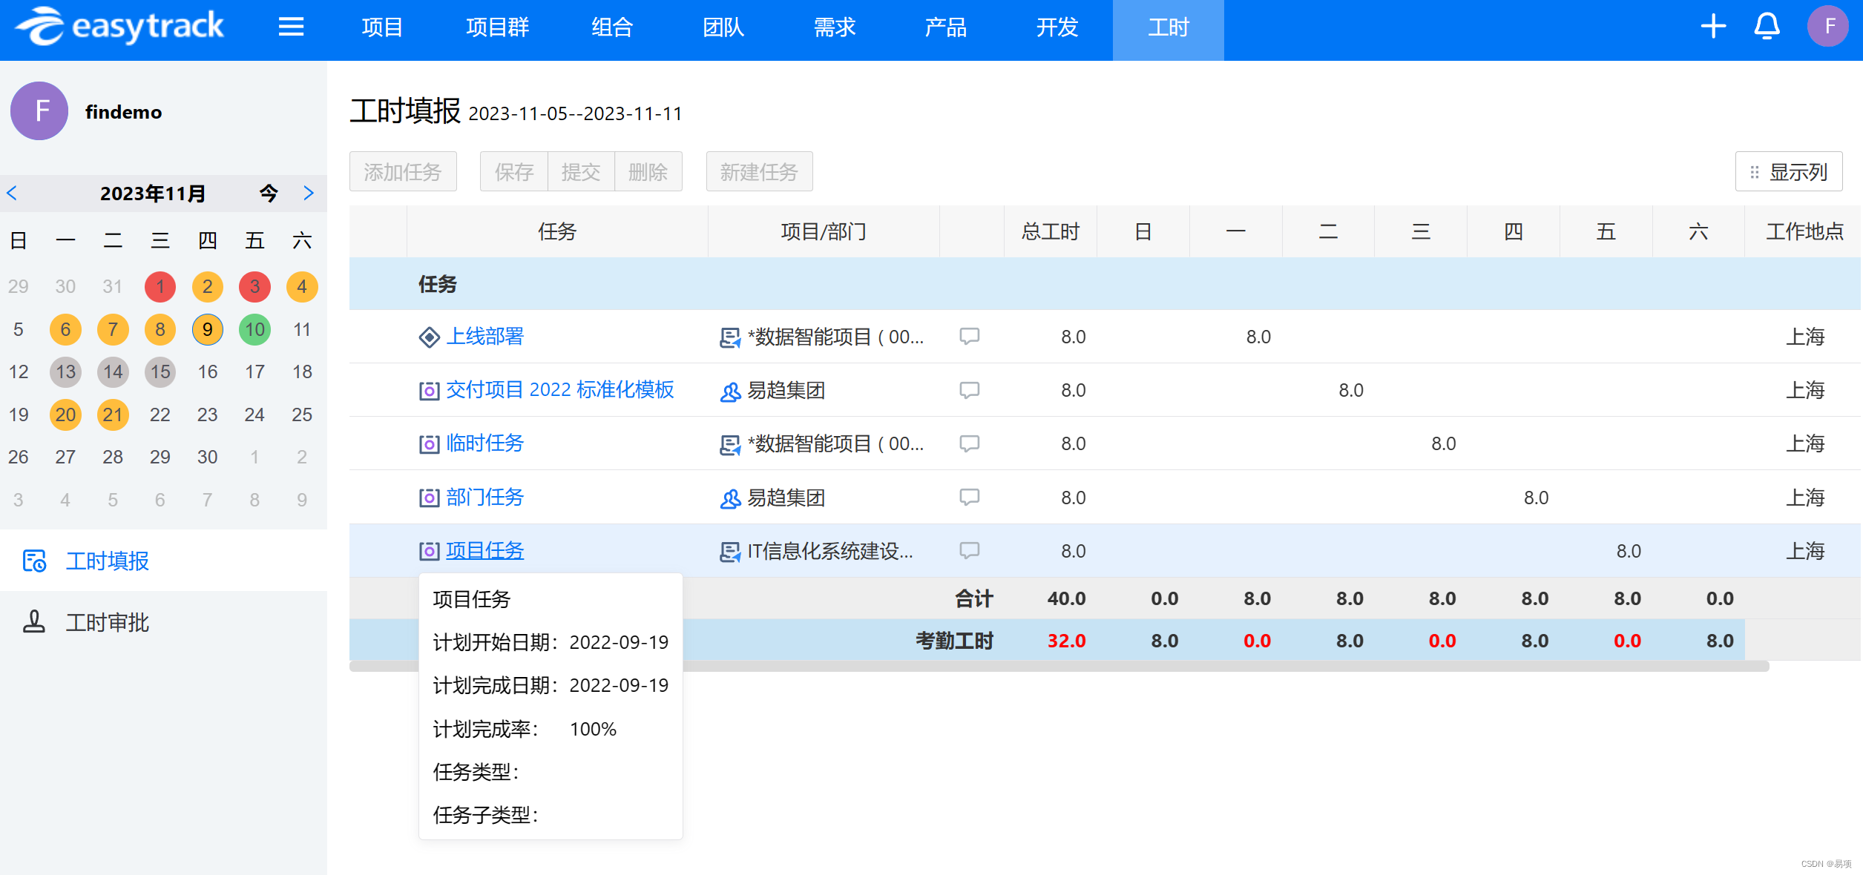This screenshot has height=875, width=1863.
Task: Open the 项目任务 link
Action: [485, 550]
